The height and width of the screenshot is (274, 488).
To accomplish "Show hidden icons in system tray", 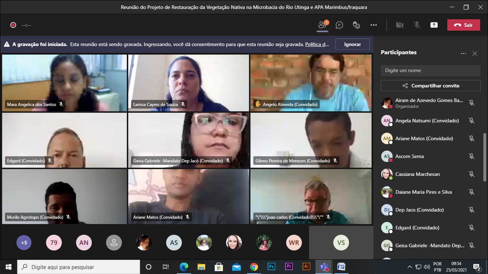I will [409, 267].
